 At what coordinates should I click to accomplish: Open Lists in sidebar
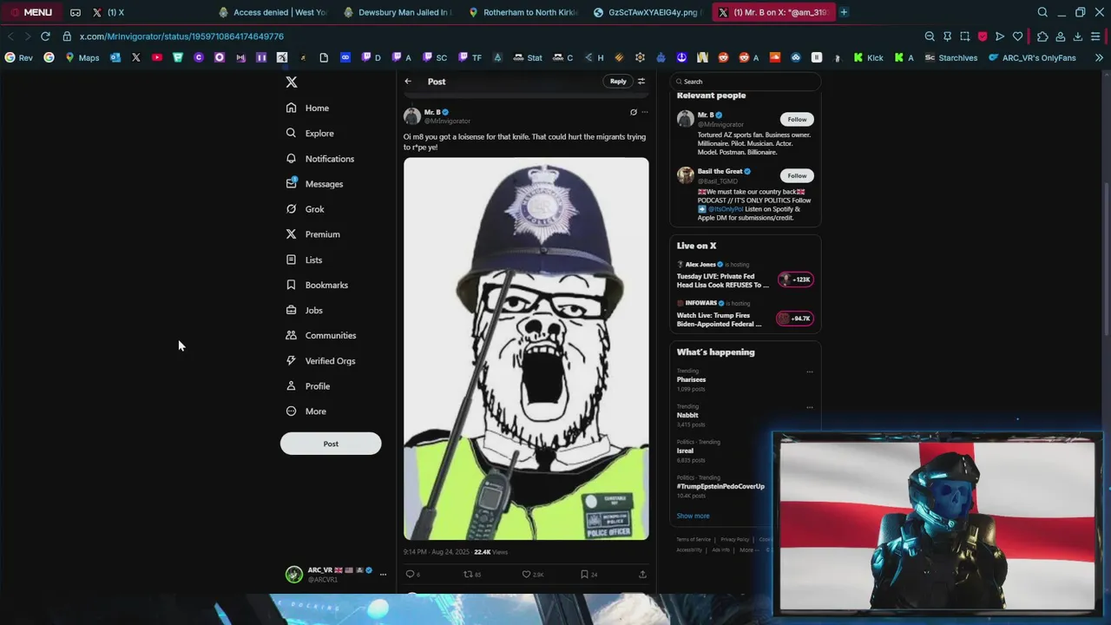point(304,260)
